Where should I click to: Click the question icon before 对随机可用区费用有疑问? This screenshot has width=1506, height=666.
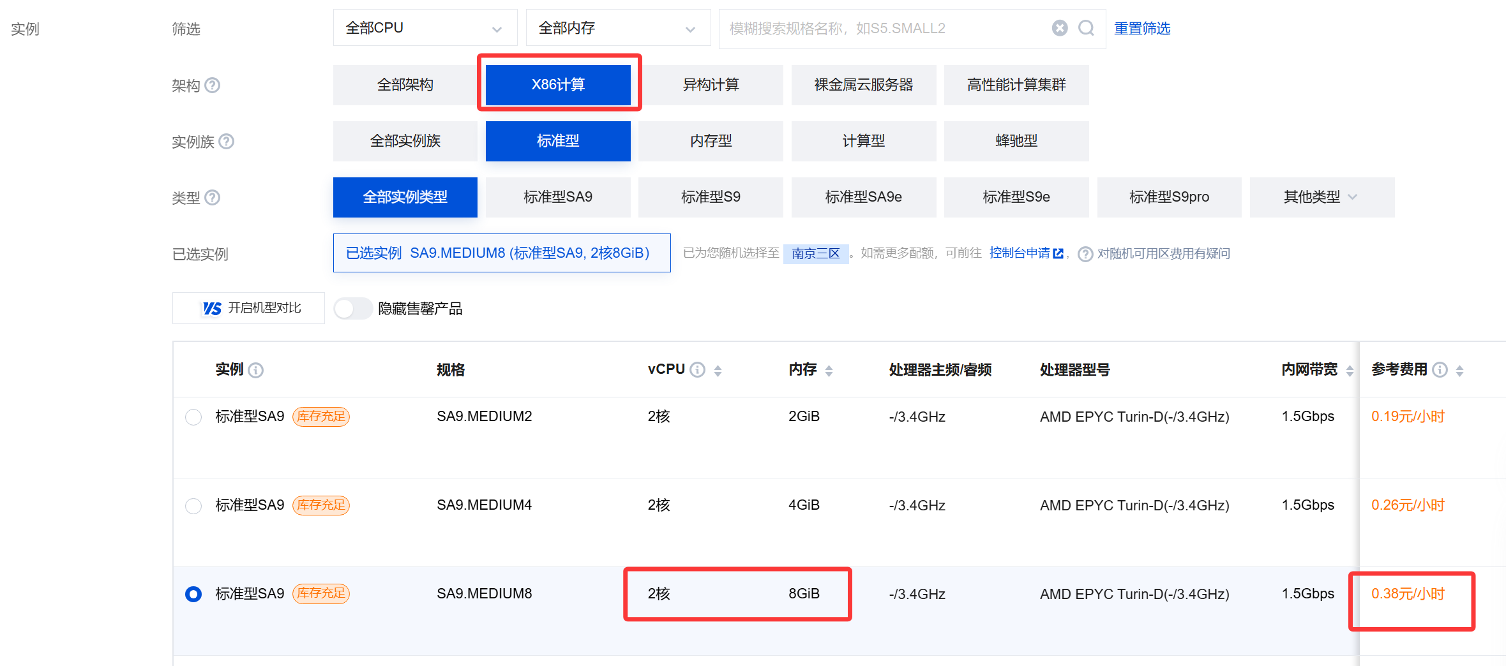(x=1085, y=255)
